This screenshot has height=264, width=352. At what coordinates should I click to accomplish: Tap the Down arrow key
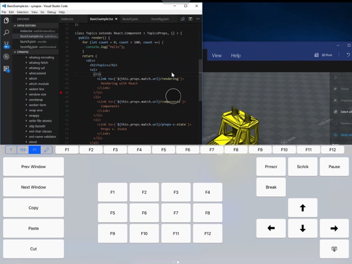coord(303,228)
